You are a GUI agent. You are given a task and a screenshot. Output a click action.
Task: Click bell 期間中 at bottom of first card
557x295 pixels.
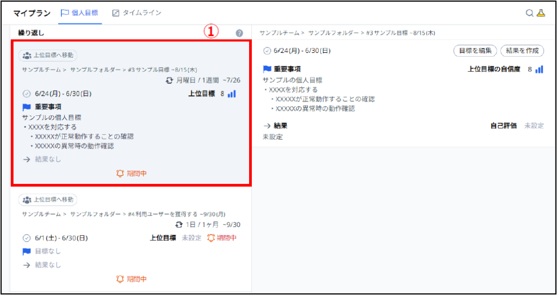[132, 174]
